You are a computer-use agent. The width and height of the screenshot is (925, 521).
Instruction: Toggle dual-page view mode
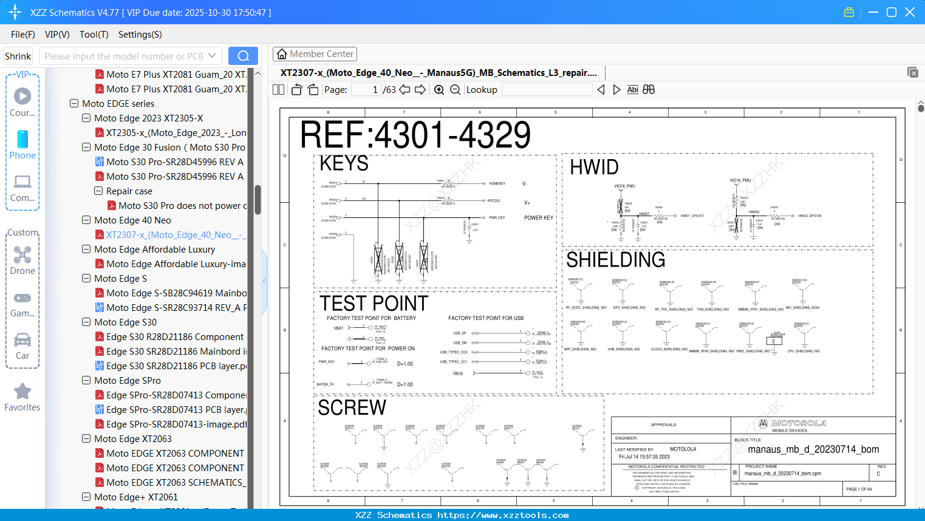(278, 89)
